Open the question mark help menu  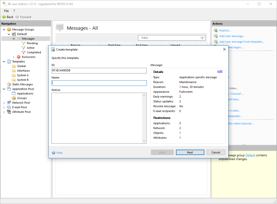pyautogui.click(x=14, y=11)
